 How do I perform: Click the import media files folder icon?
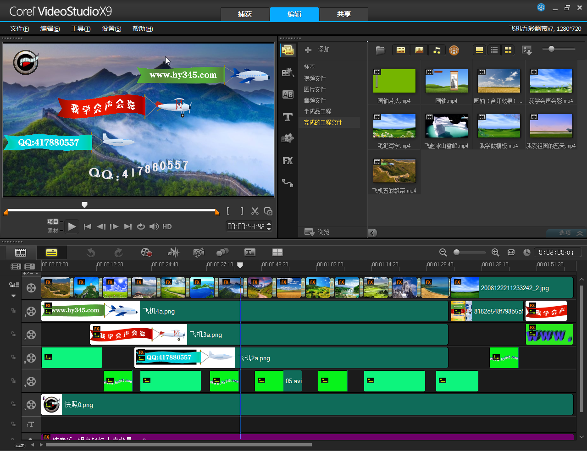tap(380, 50)
